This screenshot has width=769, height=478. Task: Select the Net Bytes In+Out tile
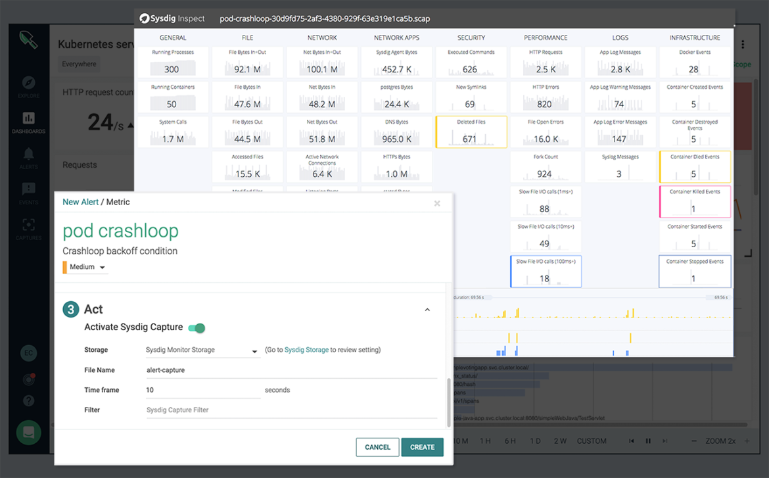tap(321, 62)
